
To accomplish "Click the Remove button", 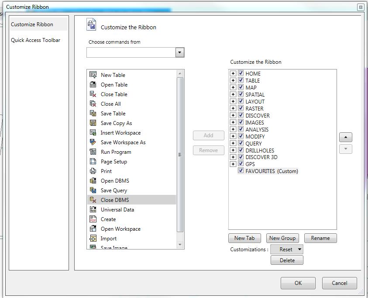I will [x=208, y=150].
